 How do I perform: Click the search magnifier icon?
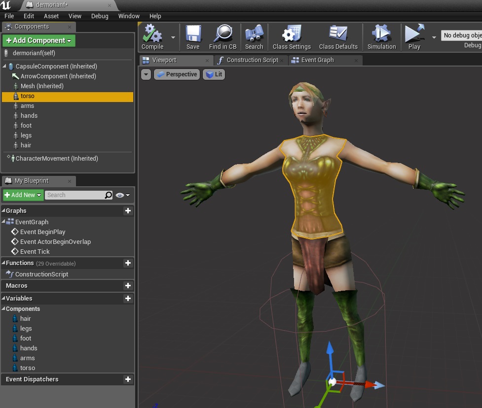tap(109, 195)
